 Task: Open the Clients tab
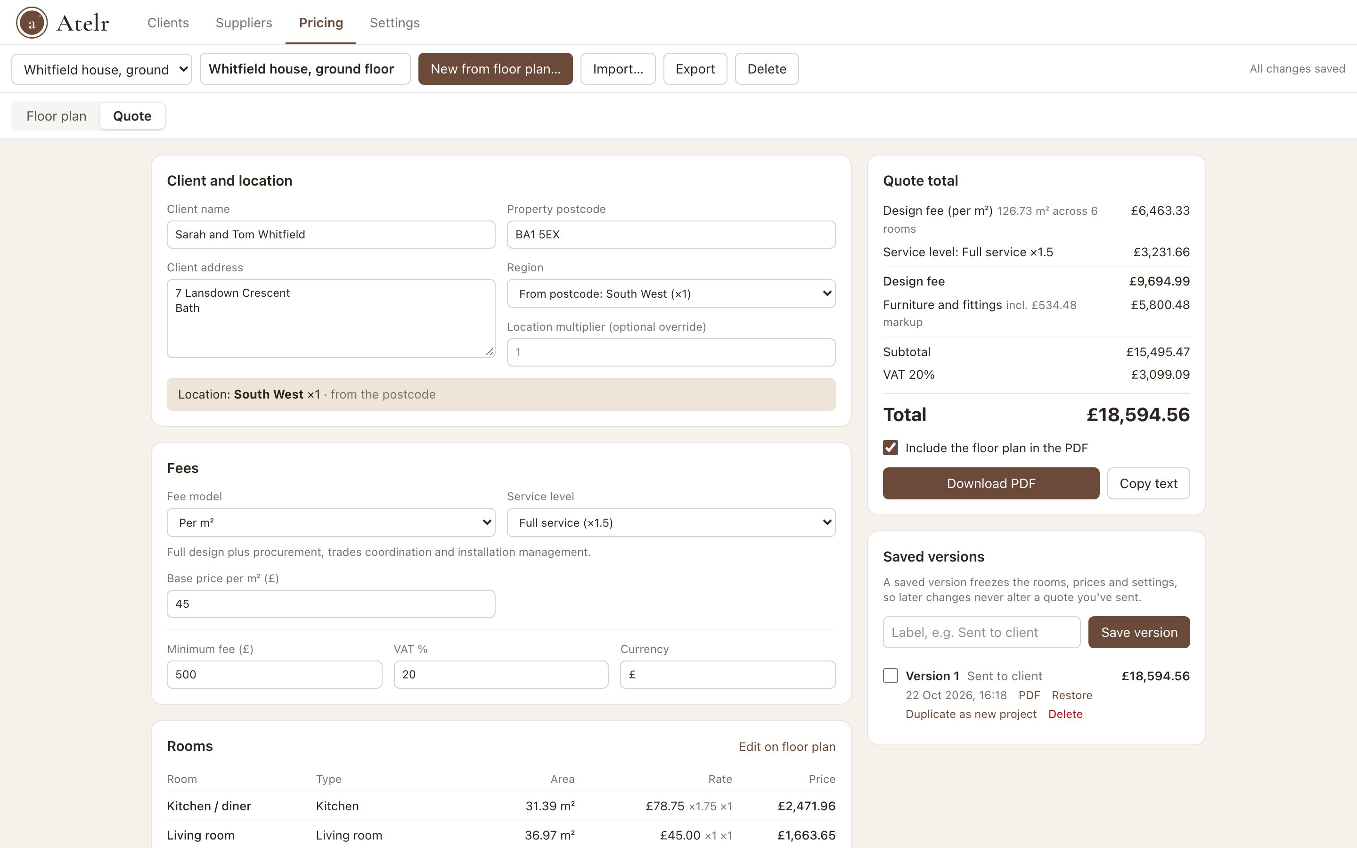click(168, 23)
